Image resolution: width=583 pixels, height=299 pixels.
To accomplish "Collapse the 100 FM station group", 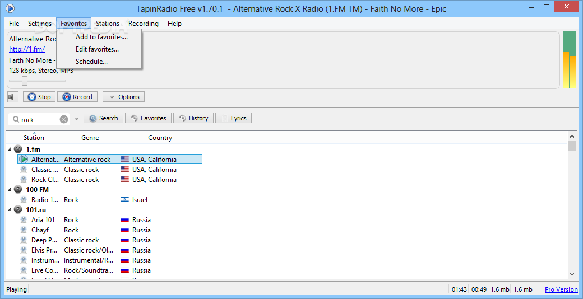I will pos(10,189).
